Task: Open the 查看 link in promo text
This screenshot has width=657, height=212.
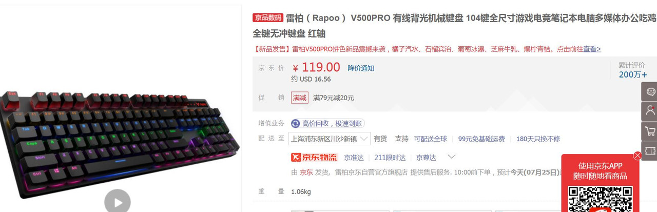Action: coord(592,49)
